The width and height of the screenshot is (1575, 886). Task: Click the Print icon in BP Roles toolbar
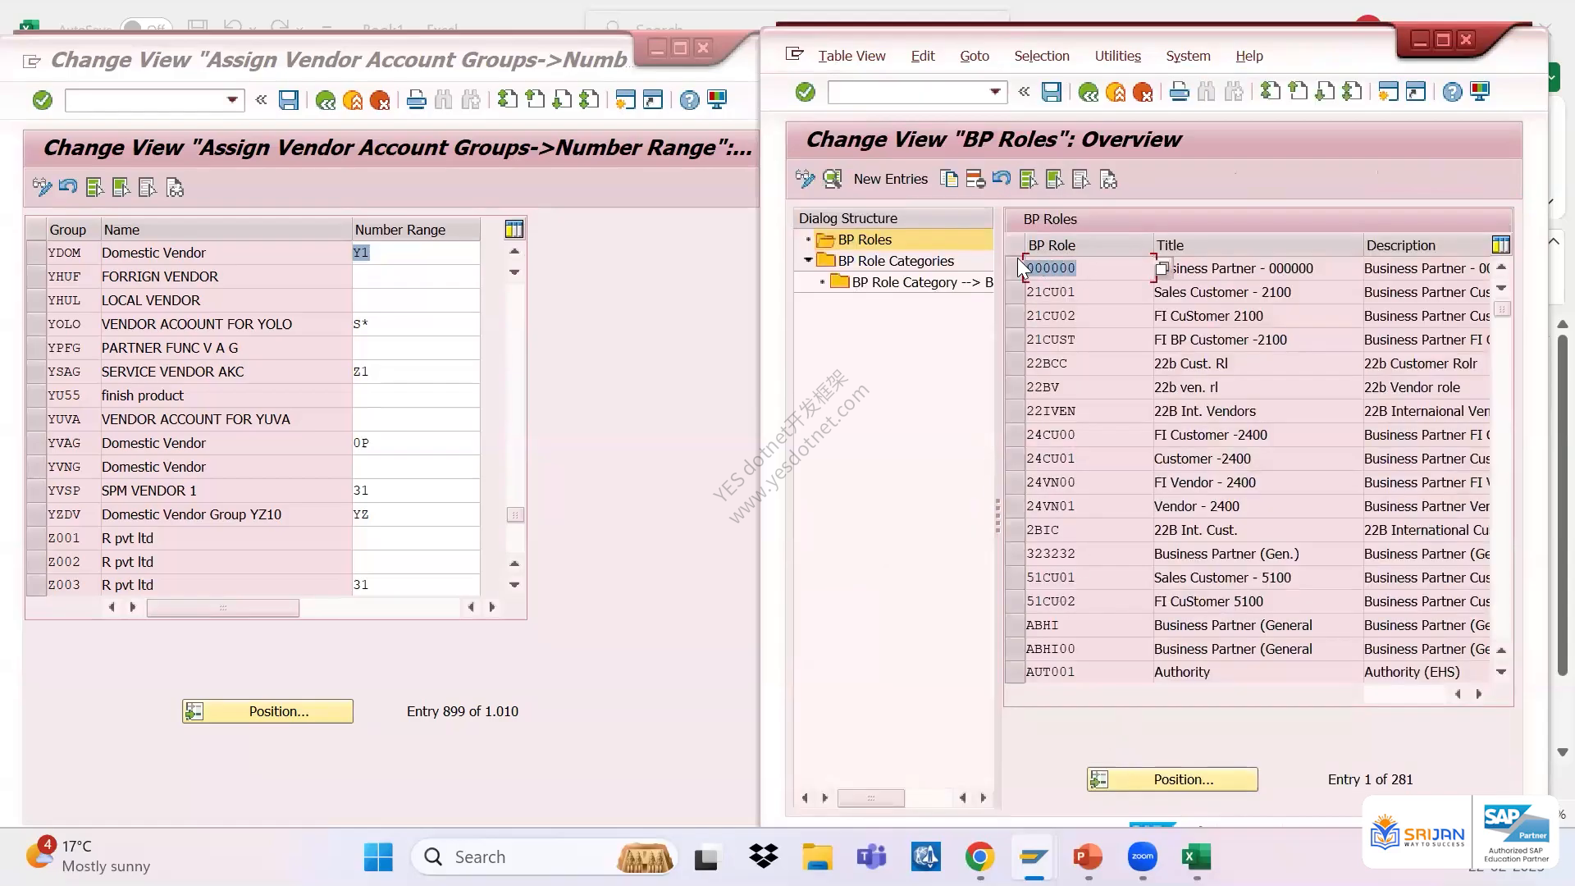(1179, 92)
